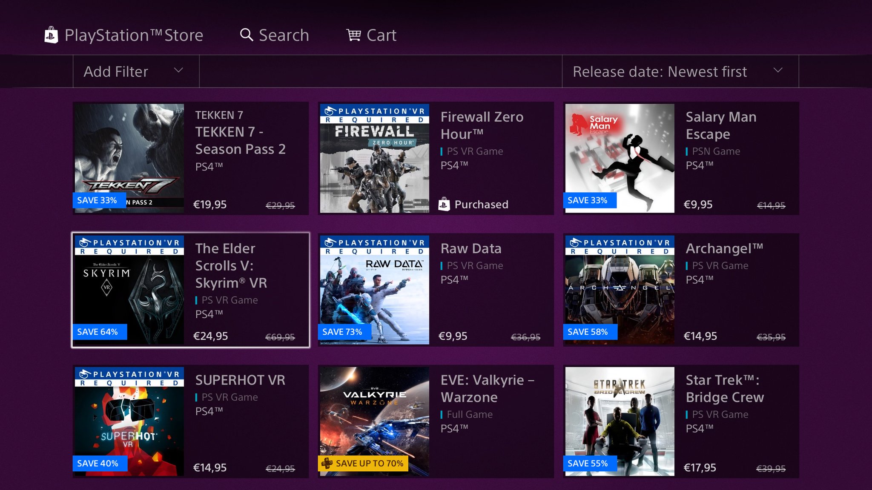Click the €24,95 price on Skyrim VR
Image resolution: width=872 pixels, height=490 pixels.
coord(210,336)
